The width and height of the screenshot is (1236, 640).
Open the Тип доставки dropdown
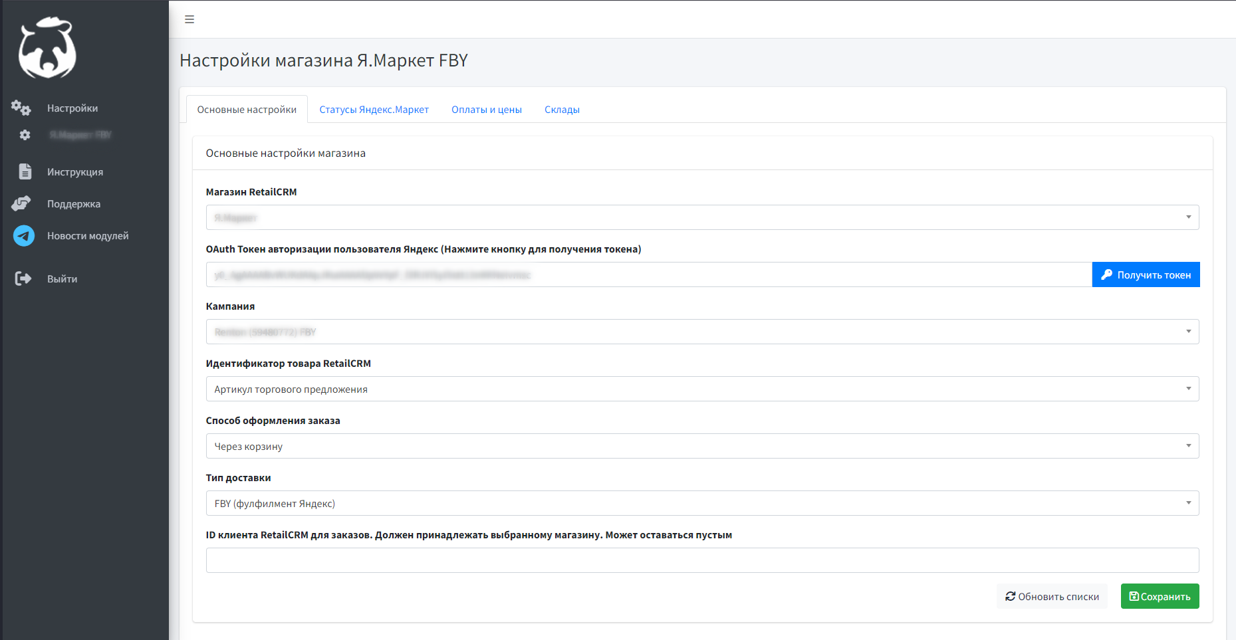(x=702, y=503)
